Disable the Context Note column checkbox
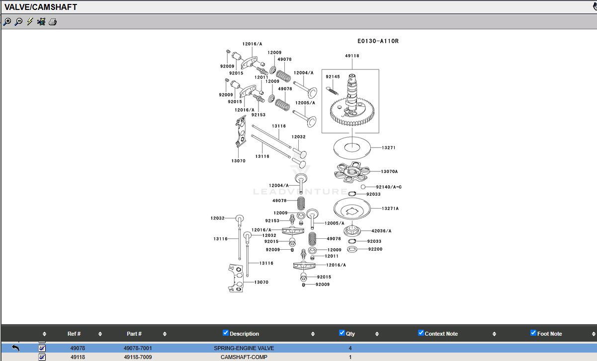597x361 pixels. pos(421,333)
